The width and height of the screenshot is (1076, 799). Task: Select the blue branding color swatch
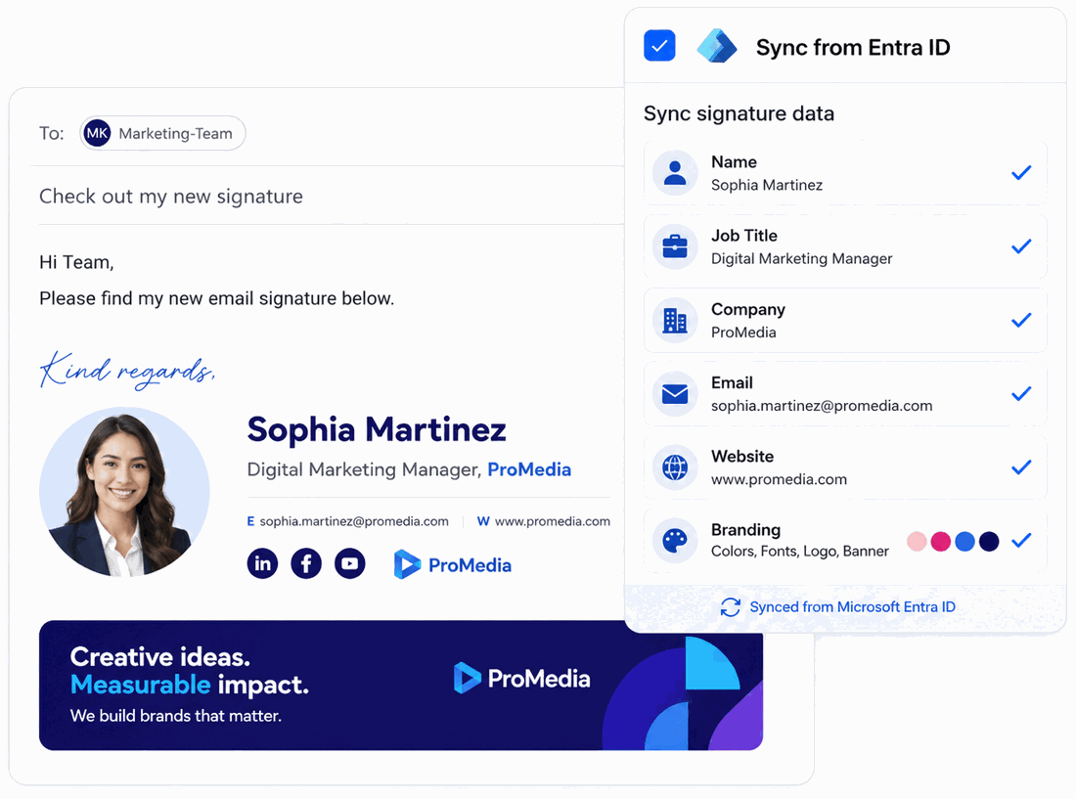point(964,541)
